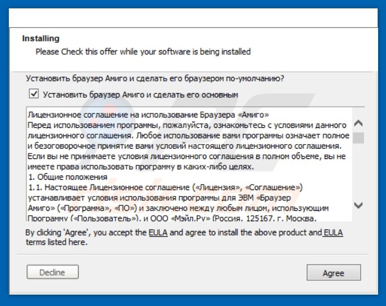Image resolution: width=386 pixels, height=306 pixels.
Task: Uncheck the Amigo browser install checkbox
Action: 34,94
